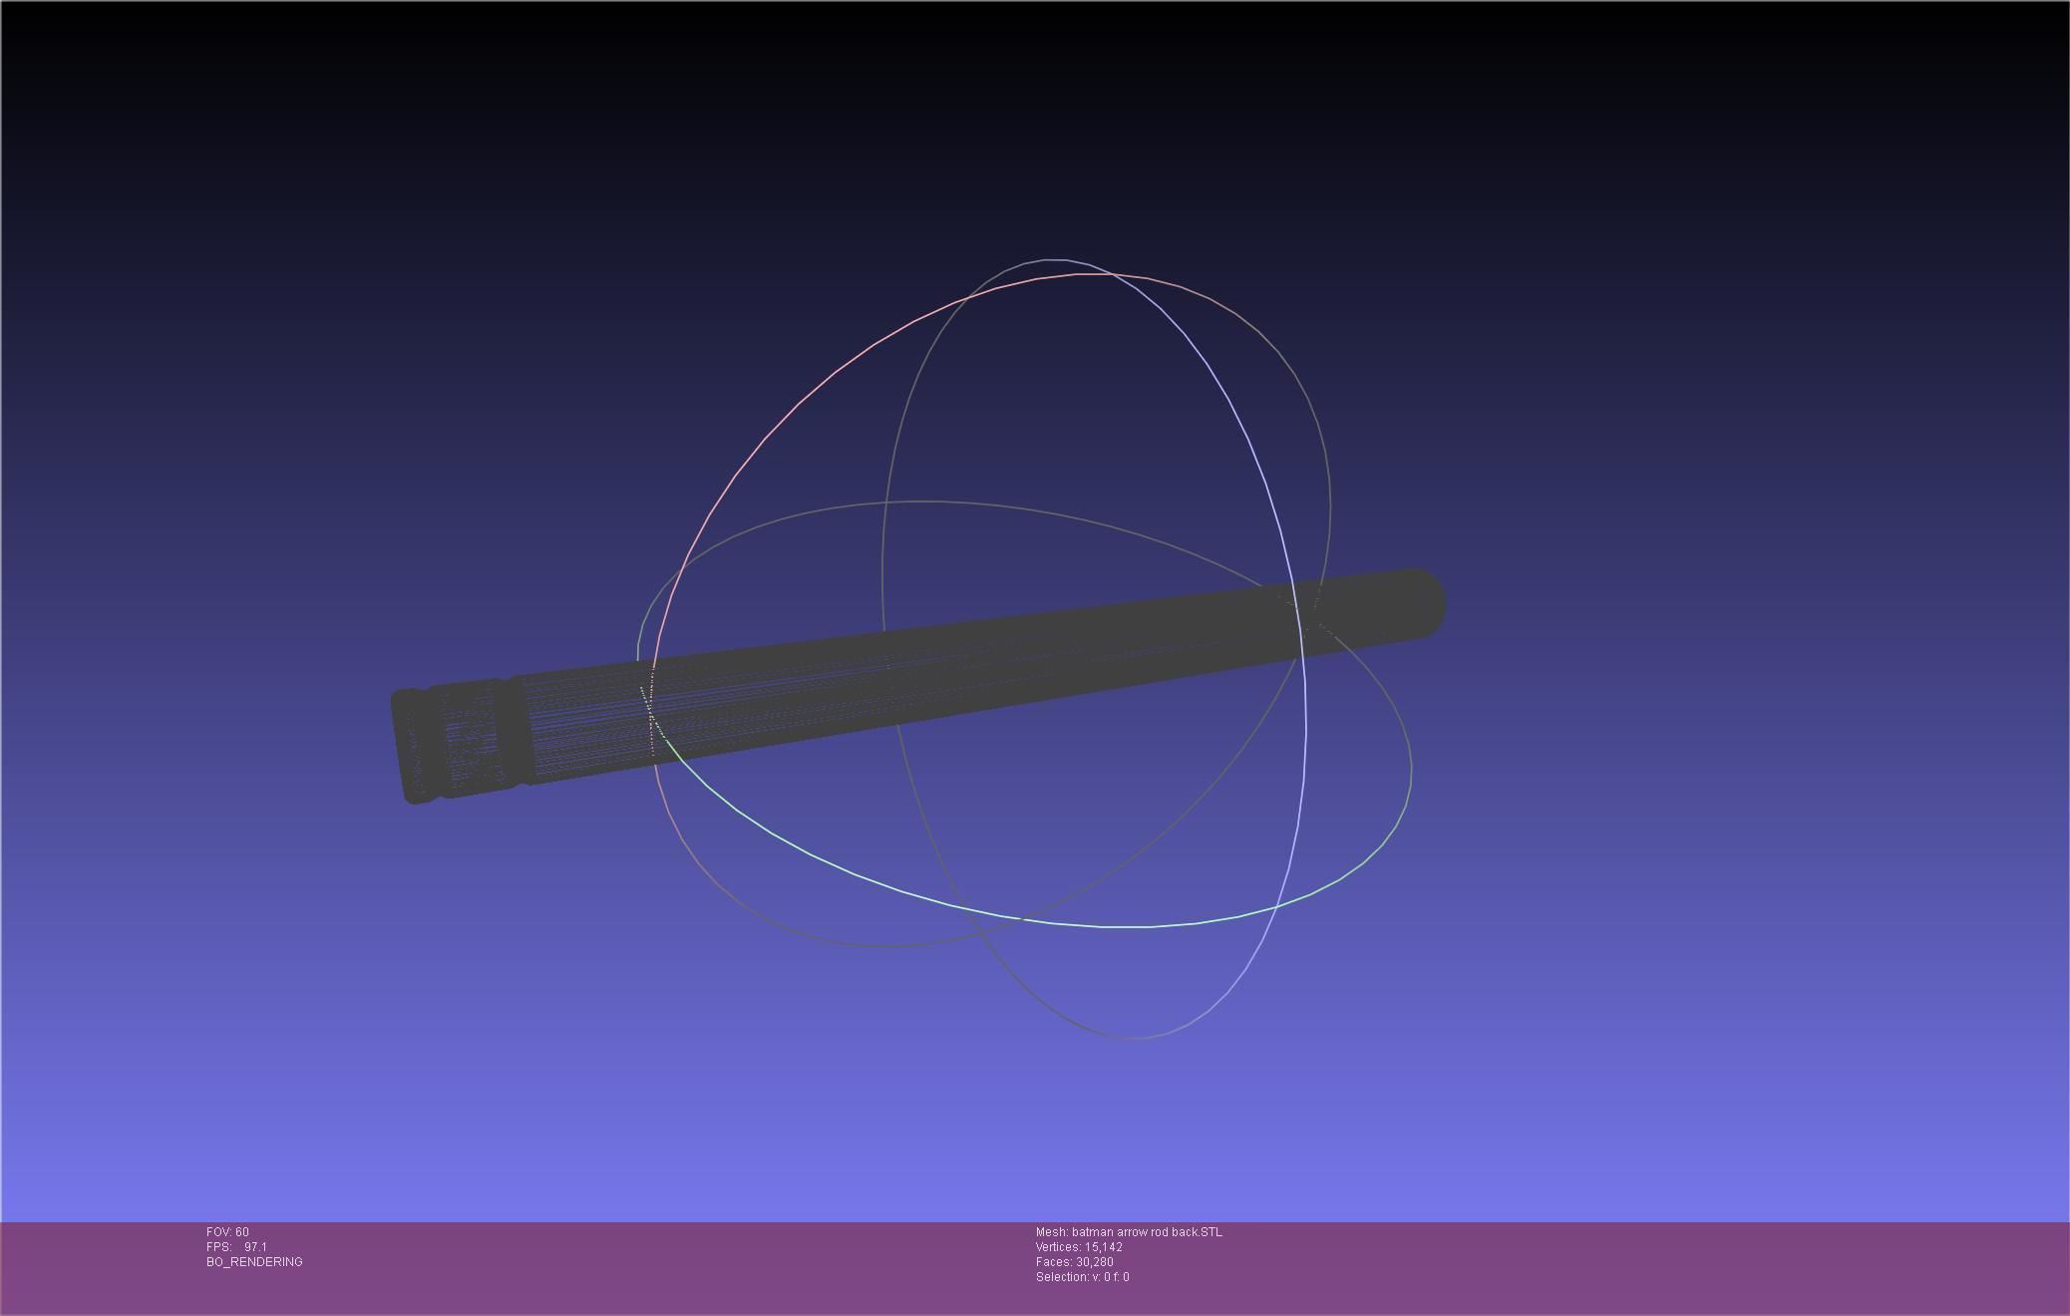2070x1316 pixels.
Task: Click the FOV: 60 readout
Action: tap(227, 1232)
